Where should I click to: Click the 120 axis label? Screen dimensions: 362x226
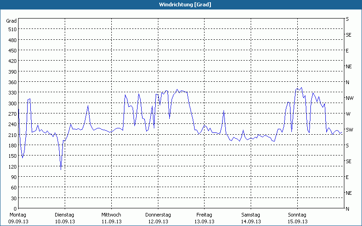pos(13,166)
